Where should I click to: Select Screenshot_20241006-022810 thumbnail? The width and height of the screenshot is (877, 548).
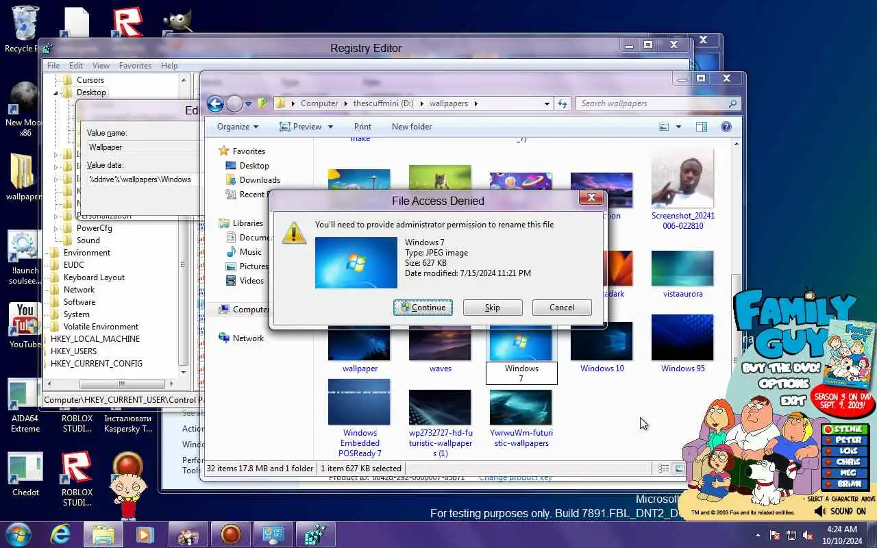[x=682, y=178]
